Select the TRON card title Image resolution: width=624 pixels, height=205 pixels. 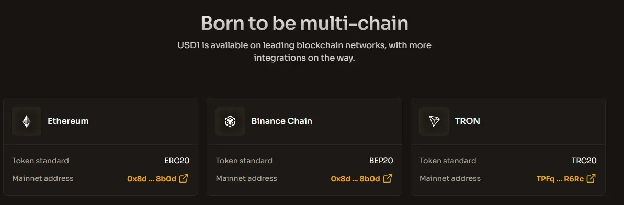point(468,121)
